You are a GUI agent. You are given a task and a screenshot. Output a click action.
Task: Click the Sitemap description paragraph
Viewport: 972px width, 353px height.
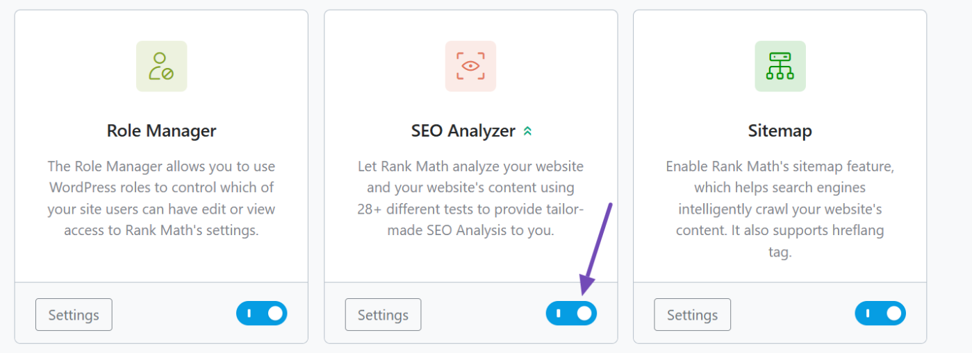pos(780,209)
